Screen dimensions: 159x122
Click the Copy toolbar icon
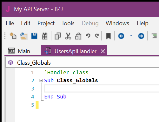pyautogui.click(x=58, y=36)
